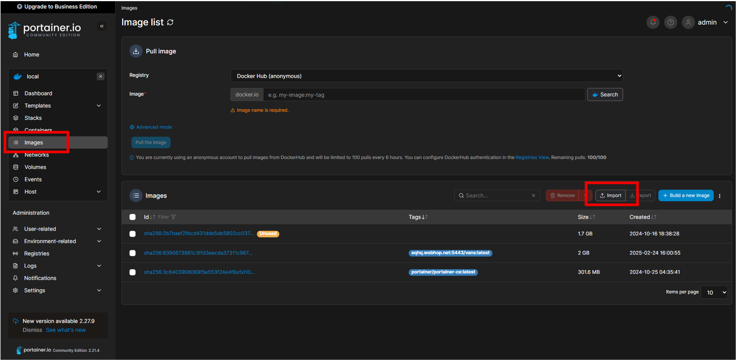Open Volumes from the sidebar menu

click(35, 167)
